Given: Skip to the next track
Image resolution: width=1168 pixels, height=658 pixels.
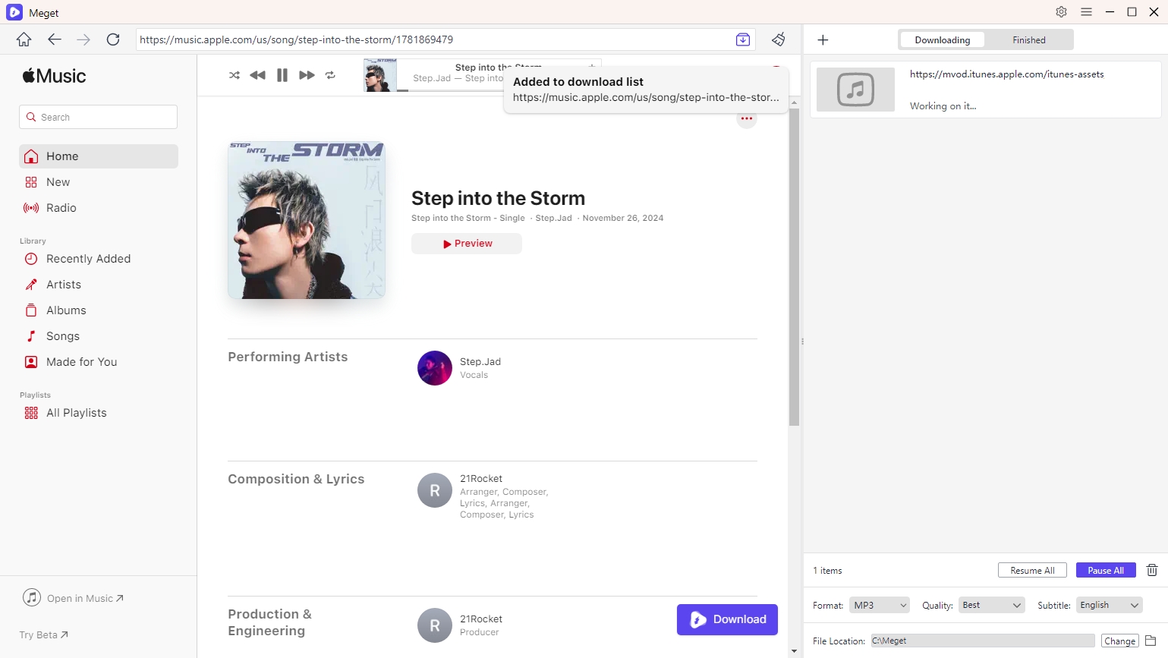Looking at the screenshot, I should [307, 75].
